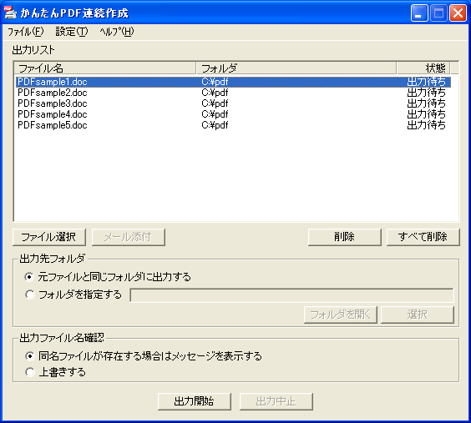Open the ヘルプ(H) menu
Screen dimensions: 471x423
coord(117,32)
